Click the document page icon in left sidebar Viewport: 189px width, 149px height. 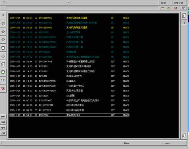coord(3,64)
